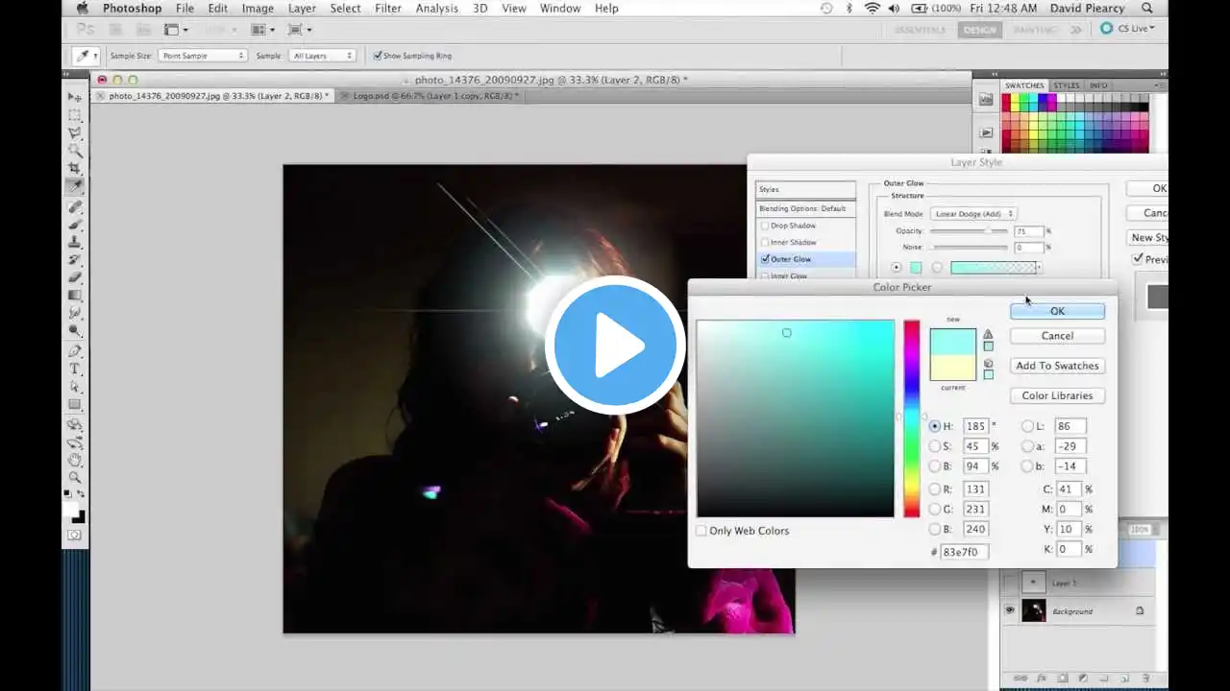
Task: Choose the Hand tool
Action: (x=75, y=460)
